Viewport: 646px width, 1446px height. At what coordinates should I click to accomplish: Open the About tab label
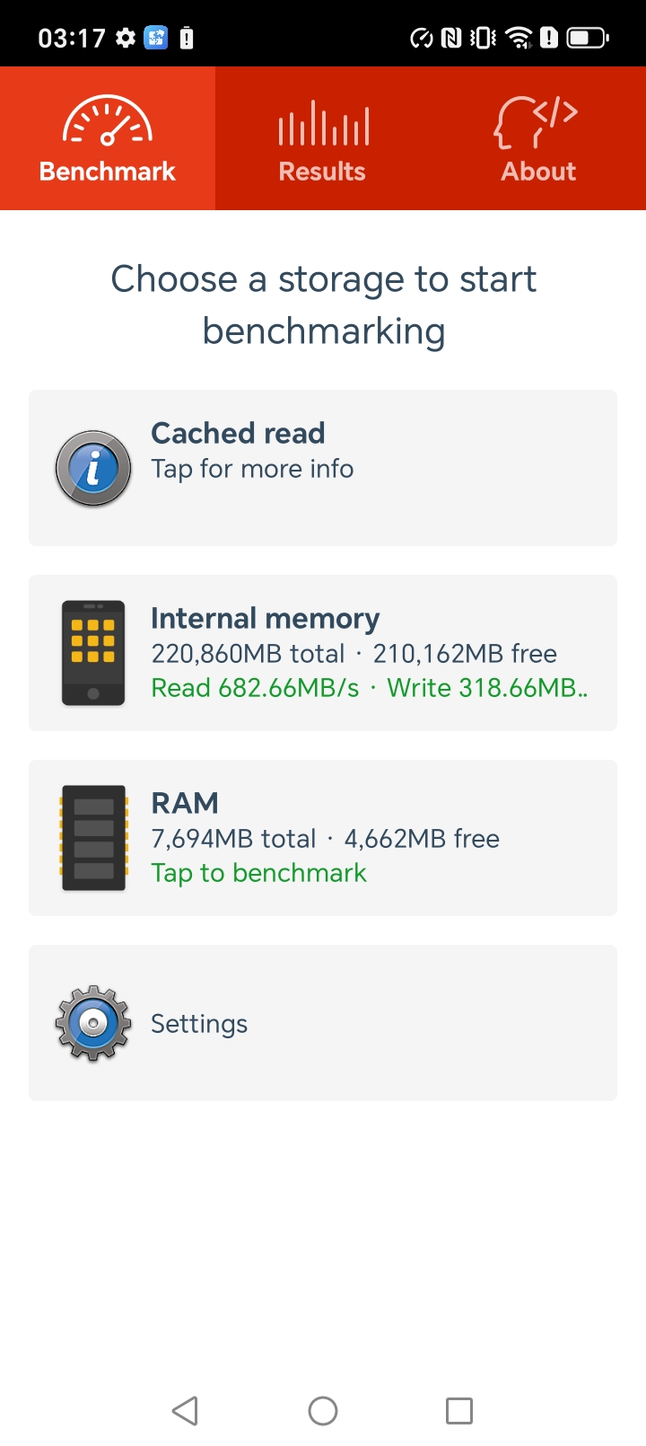(x=538, y=172)
